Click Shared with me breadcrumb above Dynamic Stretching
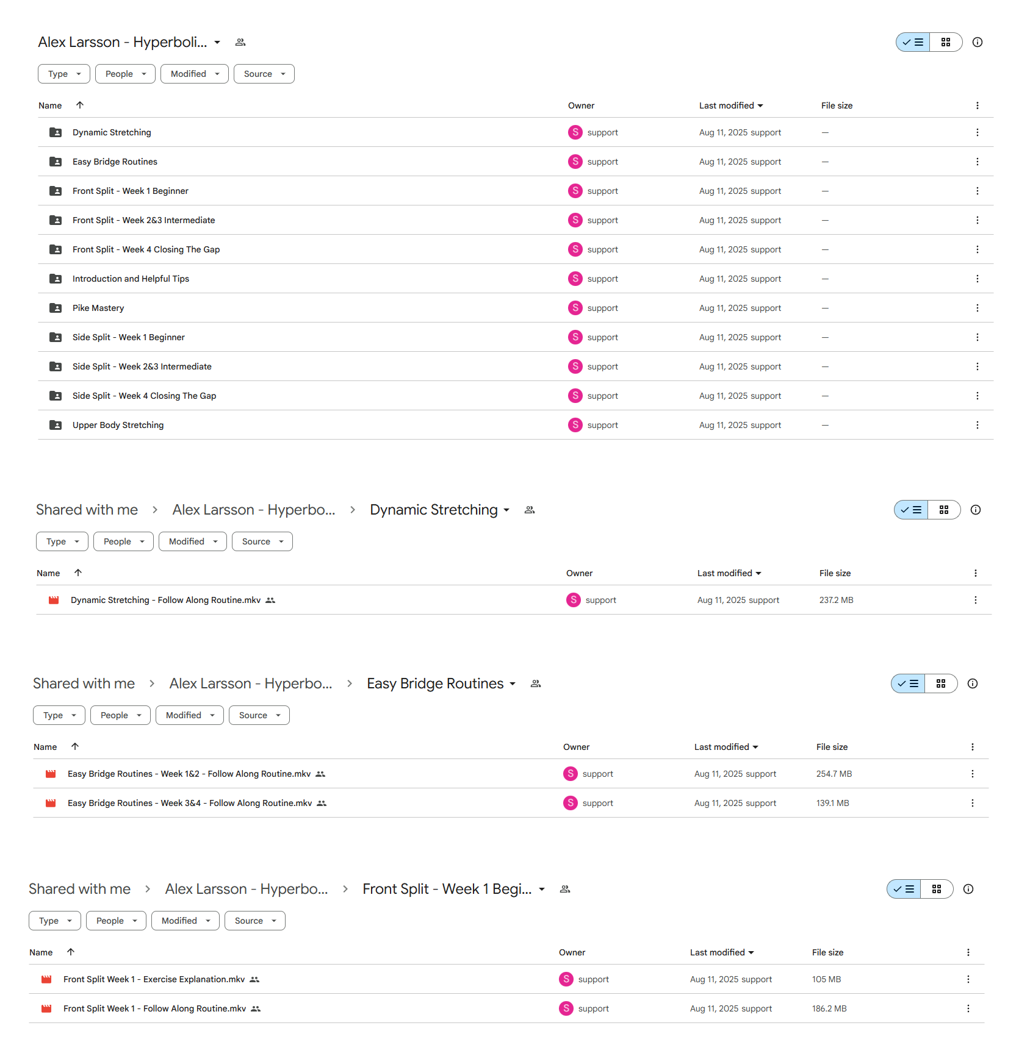Screen dimensions: 1030x1056 pyautogui.click(x=87, y=510)
